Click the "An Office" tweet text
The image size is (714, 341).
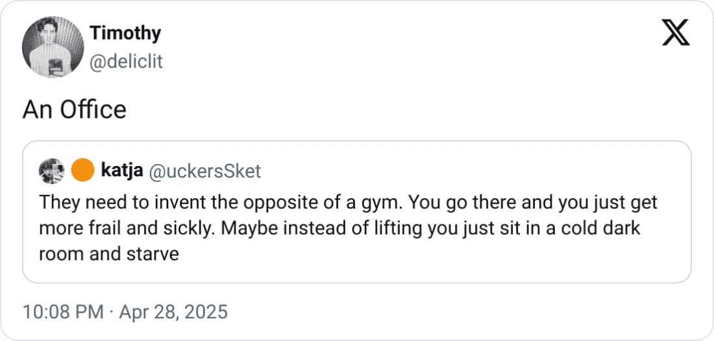74,110
